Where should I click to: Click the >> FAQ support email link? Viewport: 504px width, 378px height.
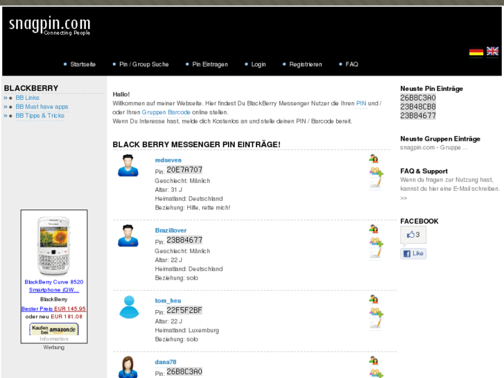coord(403,198)
